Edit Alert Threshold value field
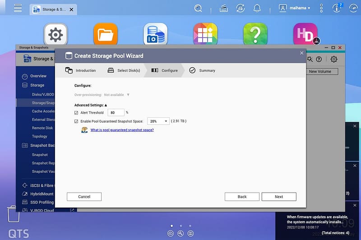 pos(116,112)
